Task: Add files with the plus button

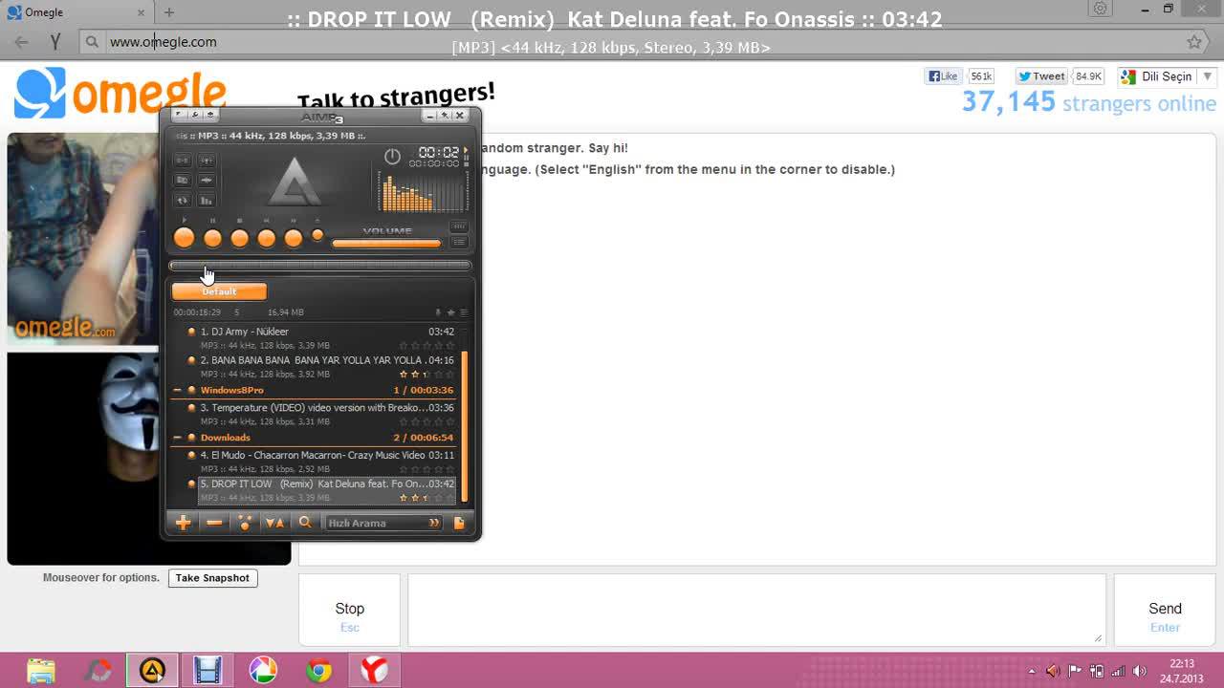Action: click(183, 523)
